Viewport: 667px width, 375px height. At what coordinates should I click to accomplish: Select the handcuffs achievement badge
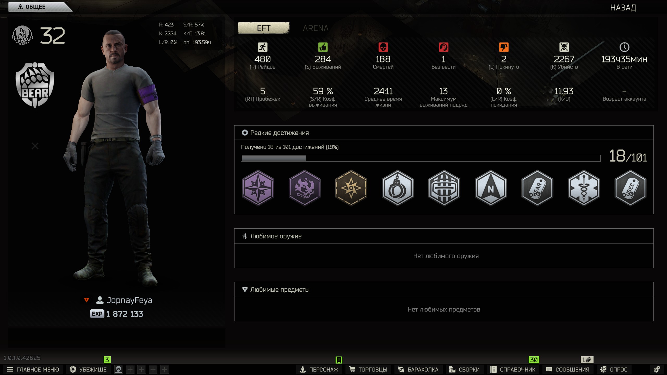pos(398,188)
